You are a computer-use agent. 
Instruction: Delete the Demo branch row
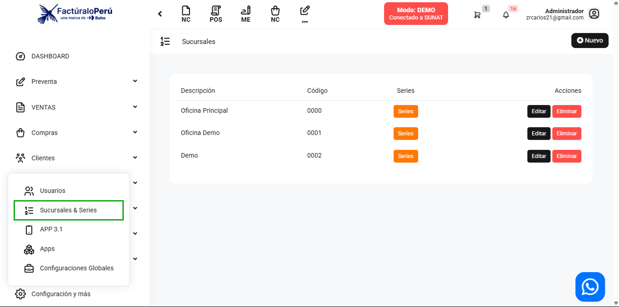(566, 156)
